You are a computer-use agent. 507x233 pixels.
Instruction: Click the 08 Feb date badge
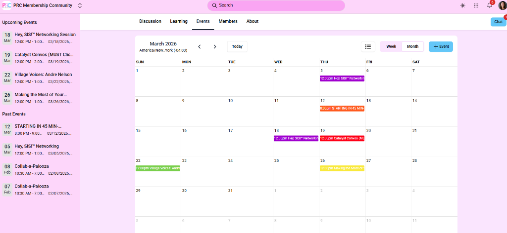click(7, 169)
